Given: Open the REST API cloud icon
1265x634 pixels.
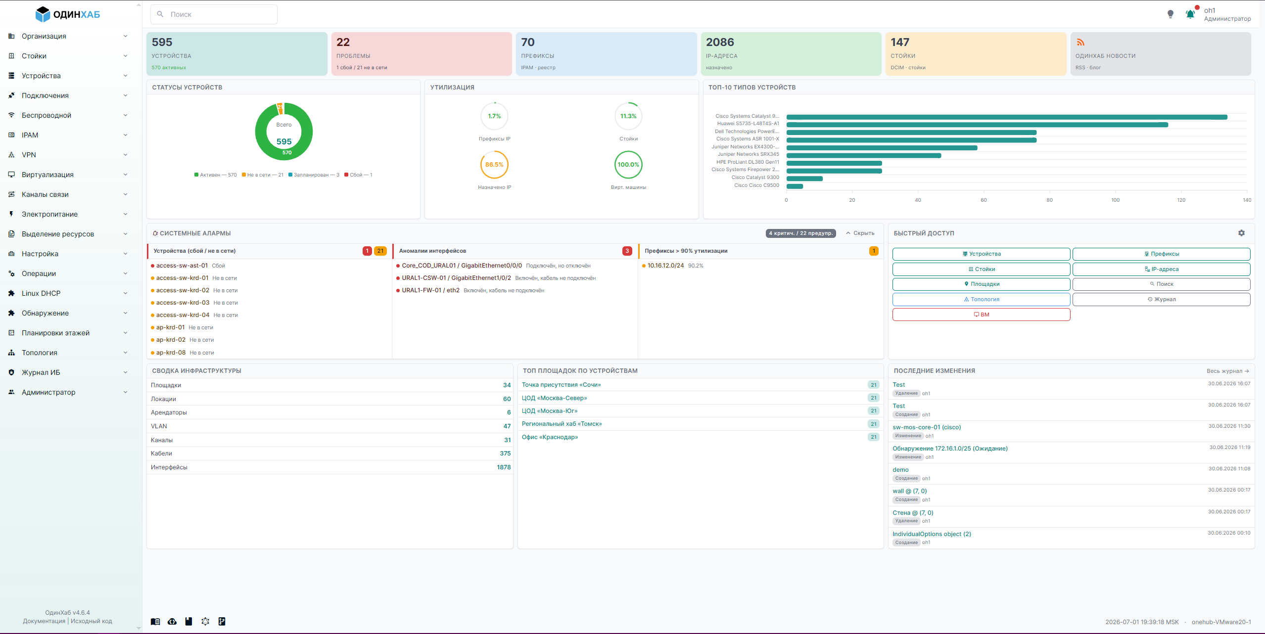Looking at the screenshot, I should (x=172, y=622).
